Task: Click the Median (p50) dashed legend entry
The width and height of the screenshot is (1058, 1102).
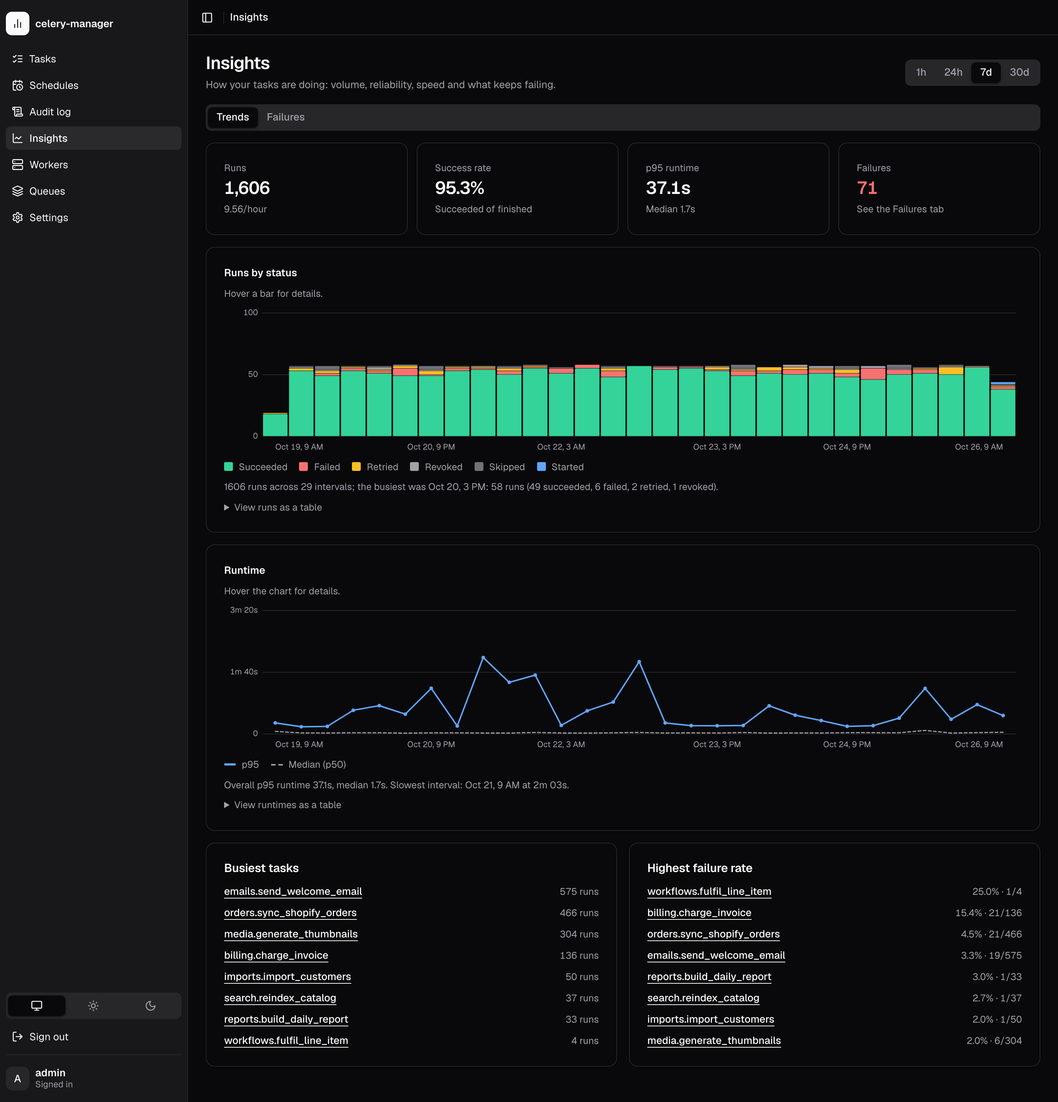Action: [x=308, y=765]
